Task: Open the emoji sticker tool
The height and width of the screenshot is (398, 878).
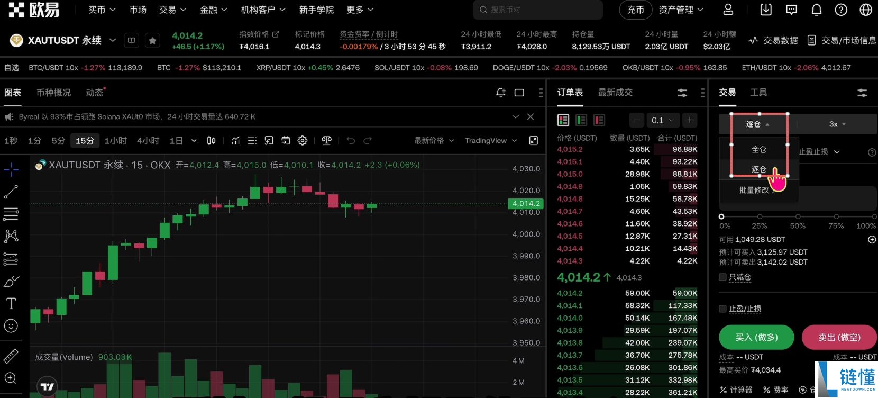Action: click(x=11, y=325)
